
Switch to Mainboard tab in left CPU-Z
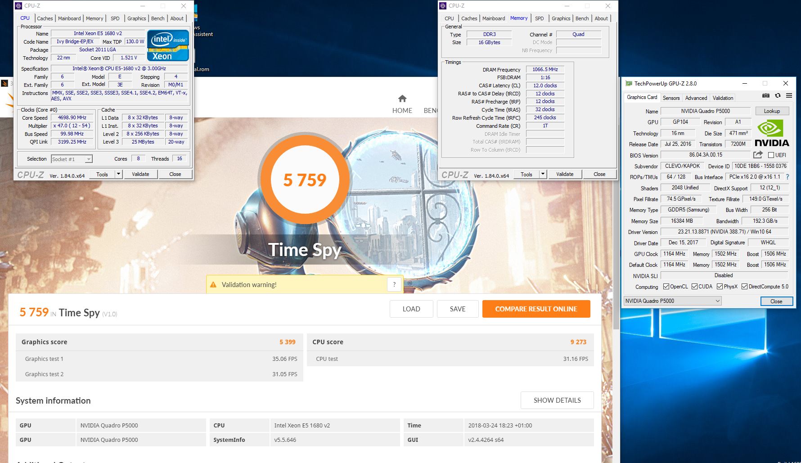click(x=69, y=18)
